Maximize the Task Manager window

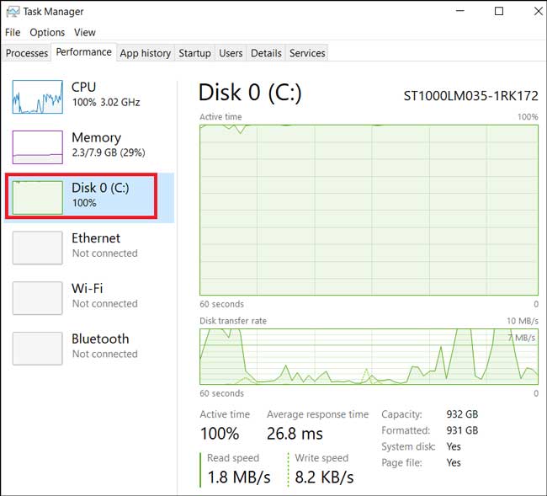[499, 11]
